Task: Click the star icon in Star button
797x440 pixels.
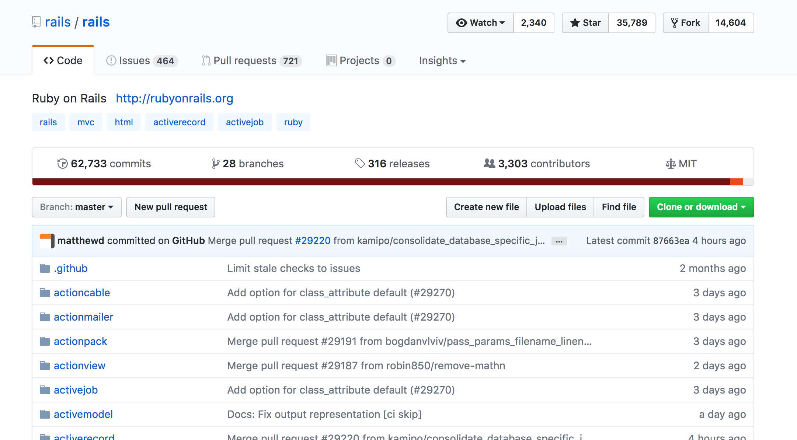Action: click(x=575, y=23)
